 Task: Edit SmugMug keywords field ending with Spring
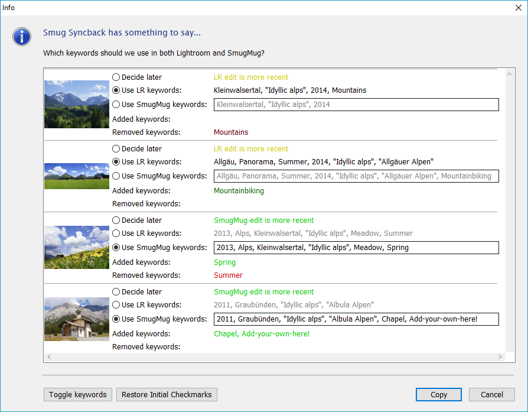(356, 248)
